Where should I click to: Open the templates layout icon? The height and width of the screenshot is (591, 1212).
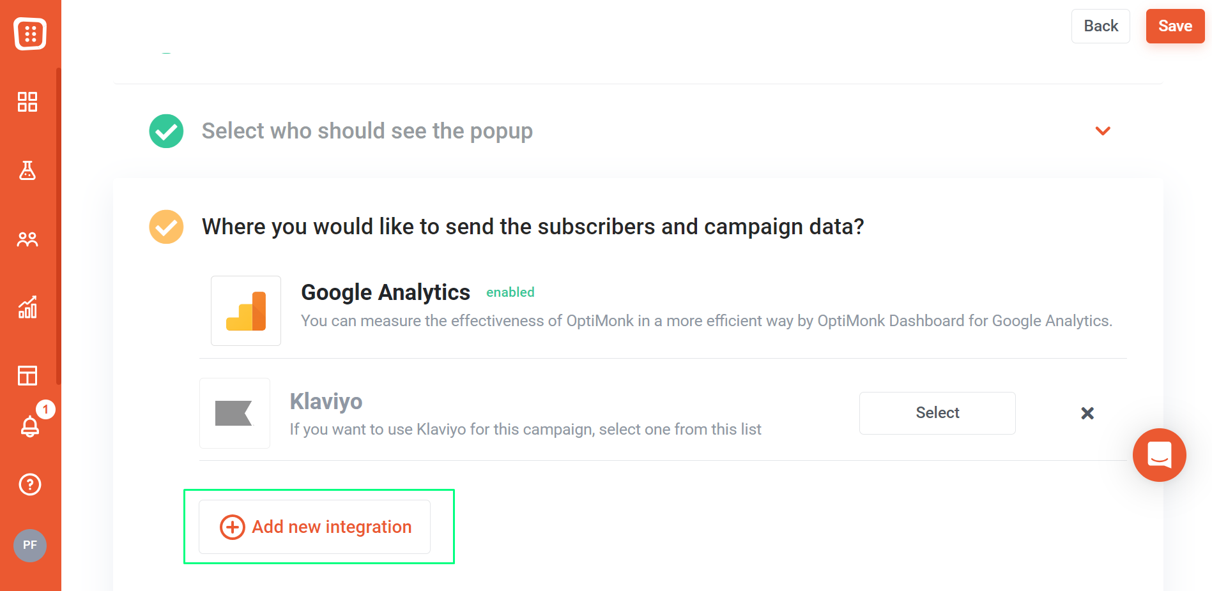27,375
